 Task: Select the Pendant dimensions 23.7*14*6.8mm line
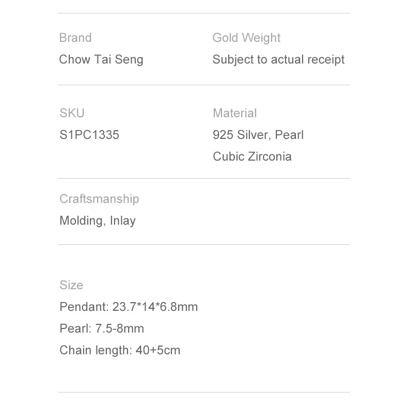(129, 307)
